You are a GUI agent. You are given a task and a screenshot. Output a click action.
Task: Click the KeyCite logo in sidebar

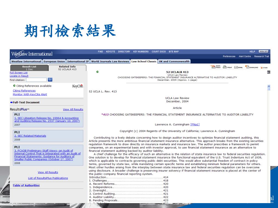(78, 86)
